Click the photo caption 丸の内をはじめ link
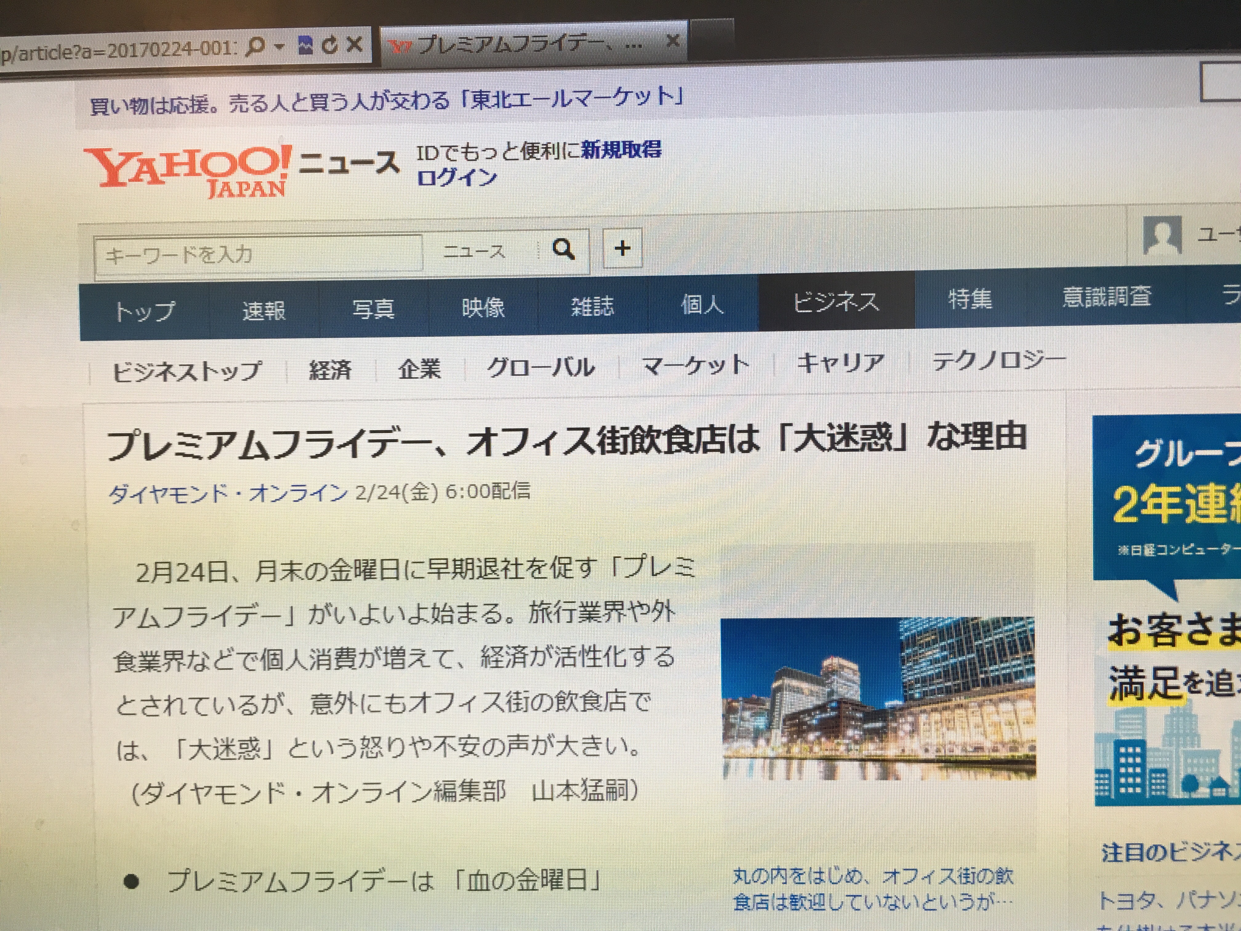The image size is (1241, 931). point(873,889)
